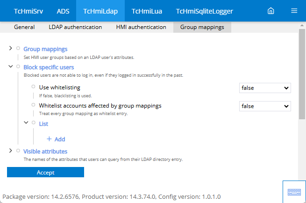This screenshot has width=306, height=203.
Task: Click the circle marker beside List
Action: [33, 123]
